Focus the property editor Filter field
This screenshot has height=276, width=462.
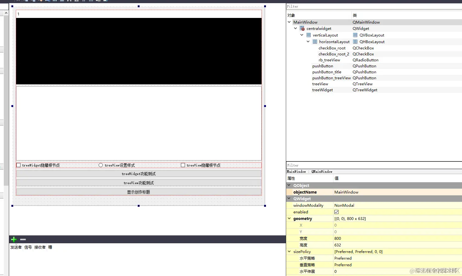374,165
